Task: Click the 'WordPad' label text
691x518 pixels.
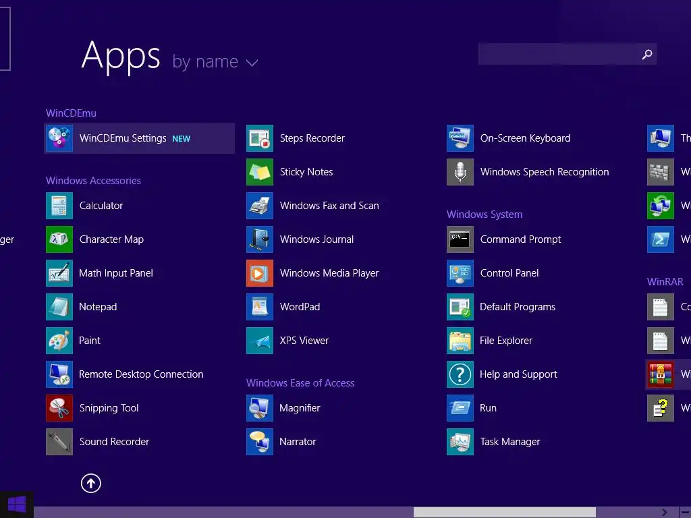Action: [x=300, y=307]
